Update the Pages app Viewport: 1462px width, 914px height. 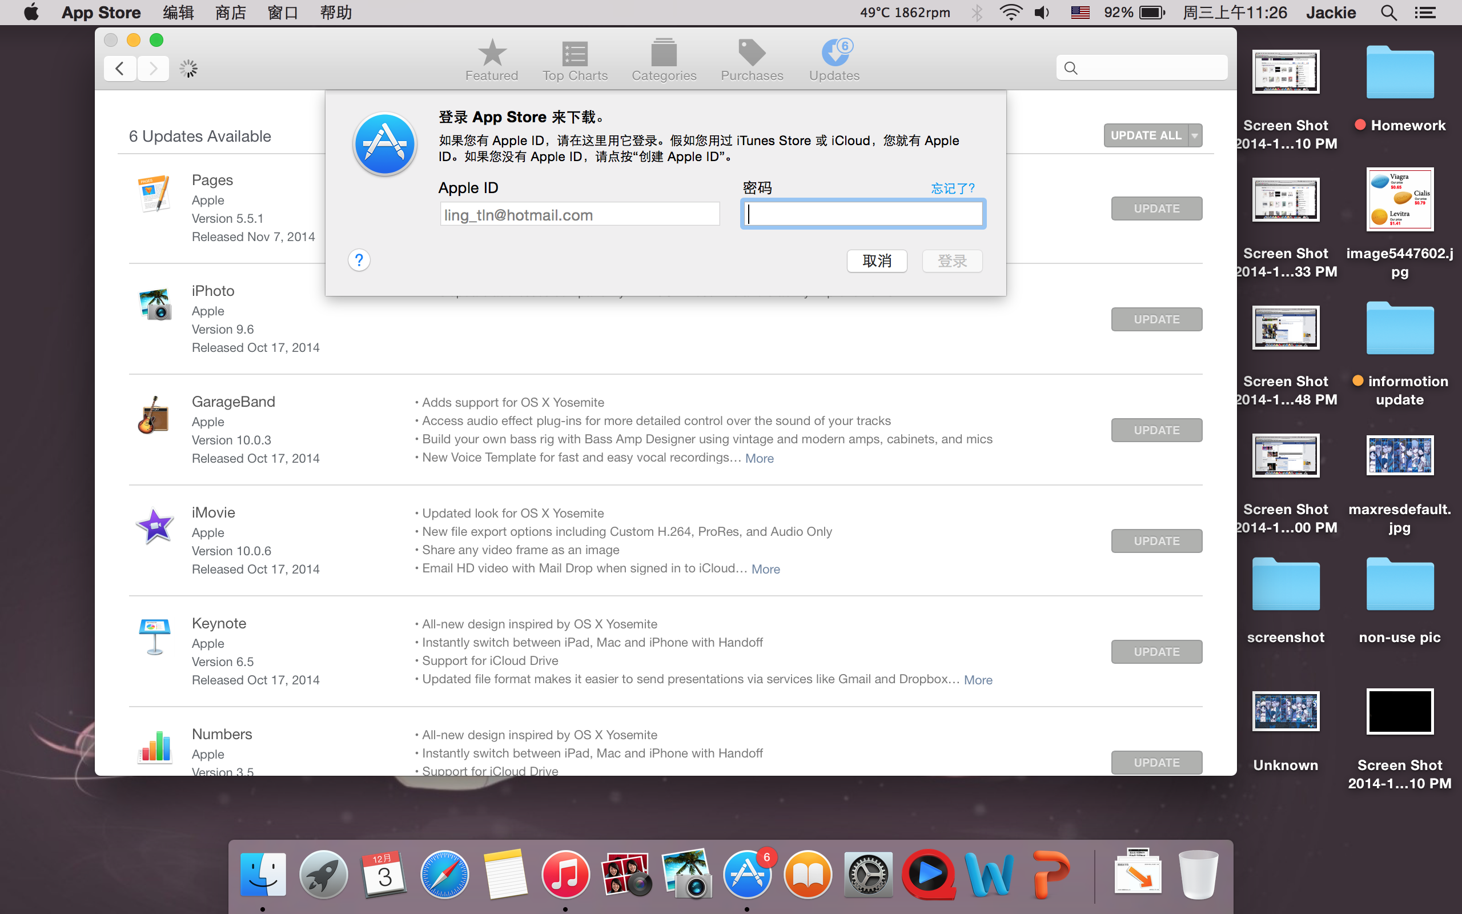coord(1156,209)
